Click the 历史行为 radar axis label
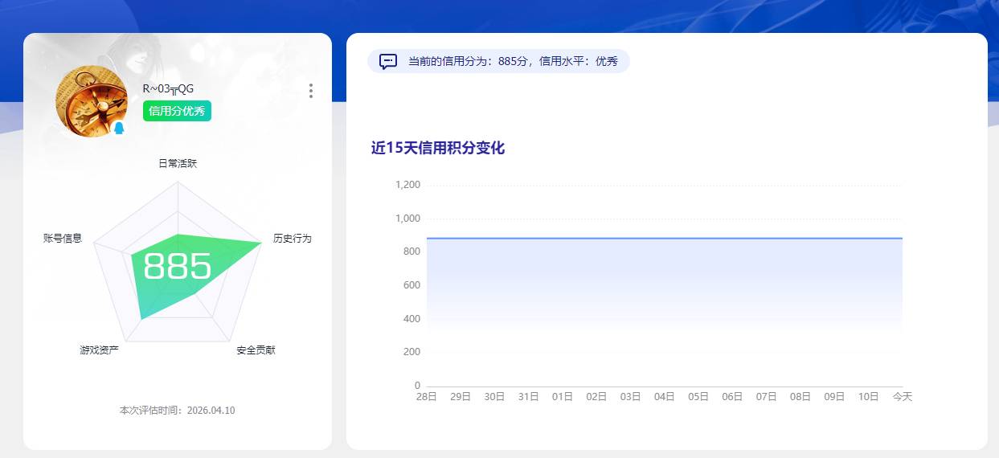 [x=292, y=239]
